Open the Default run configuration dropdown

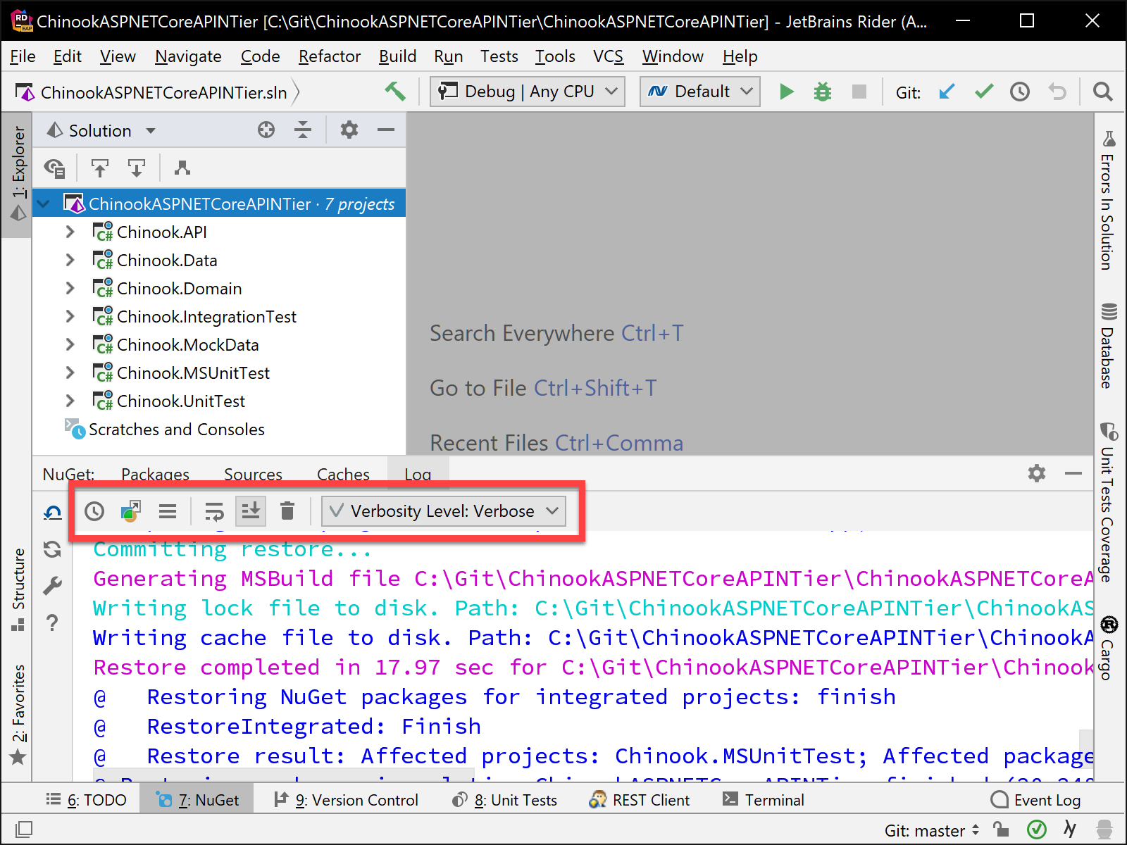pyautogui.click(x=700, y=92)
